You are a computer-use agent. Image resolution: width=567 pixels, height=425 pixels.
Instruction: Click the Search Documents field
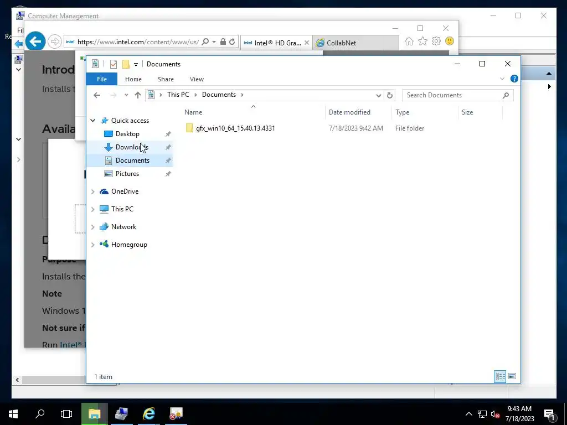(457, 95)
